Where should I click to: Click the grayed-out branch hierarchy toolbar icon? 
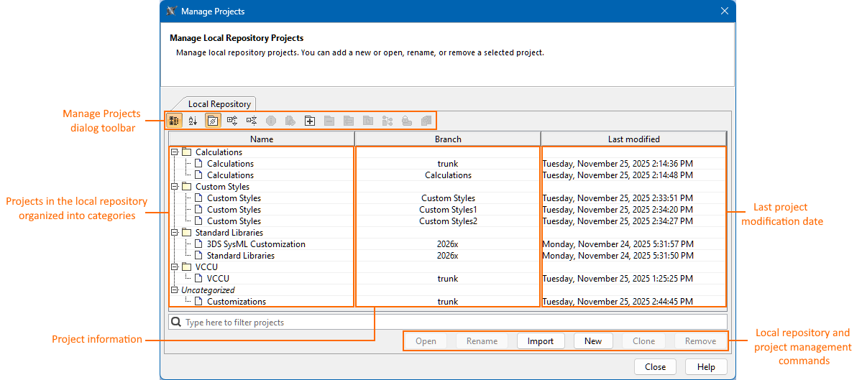(388, 121)
